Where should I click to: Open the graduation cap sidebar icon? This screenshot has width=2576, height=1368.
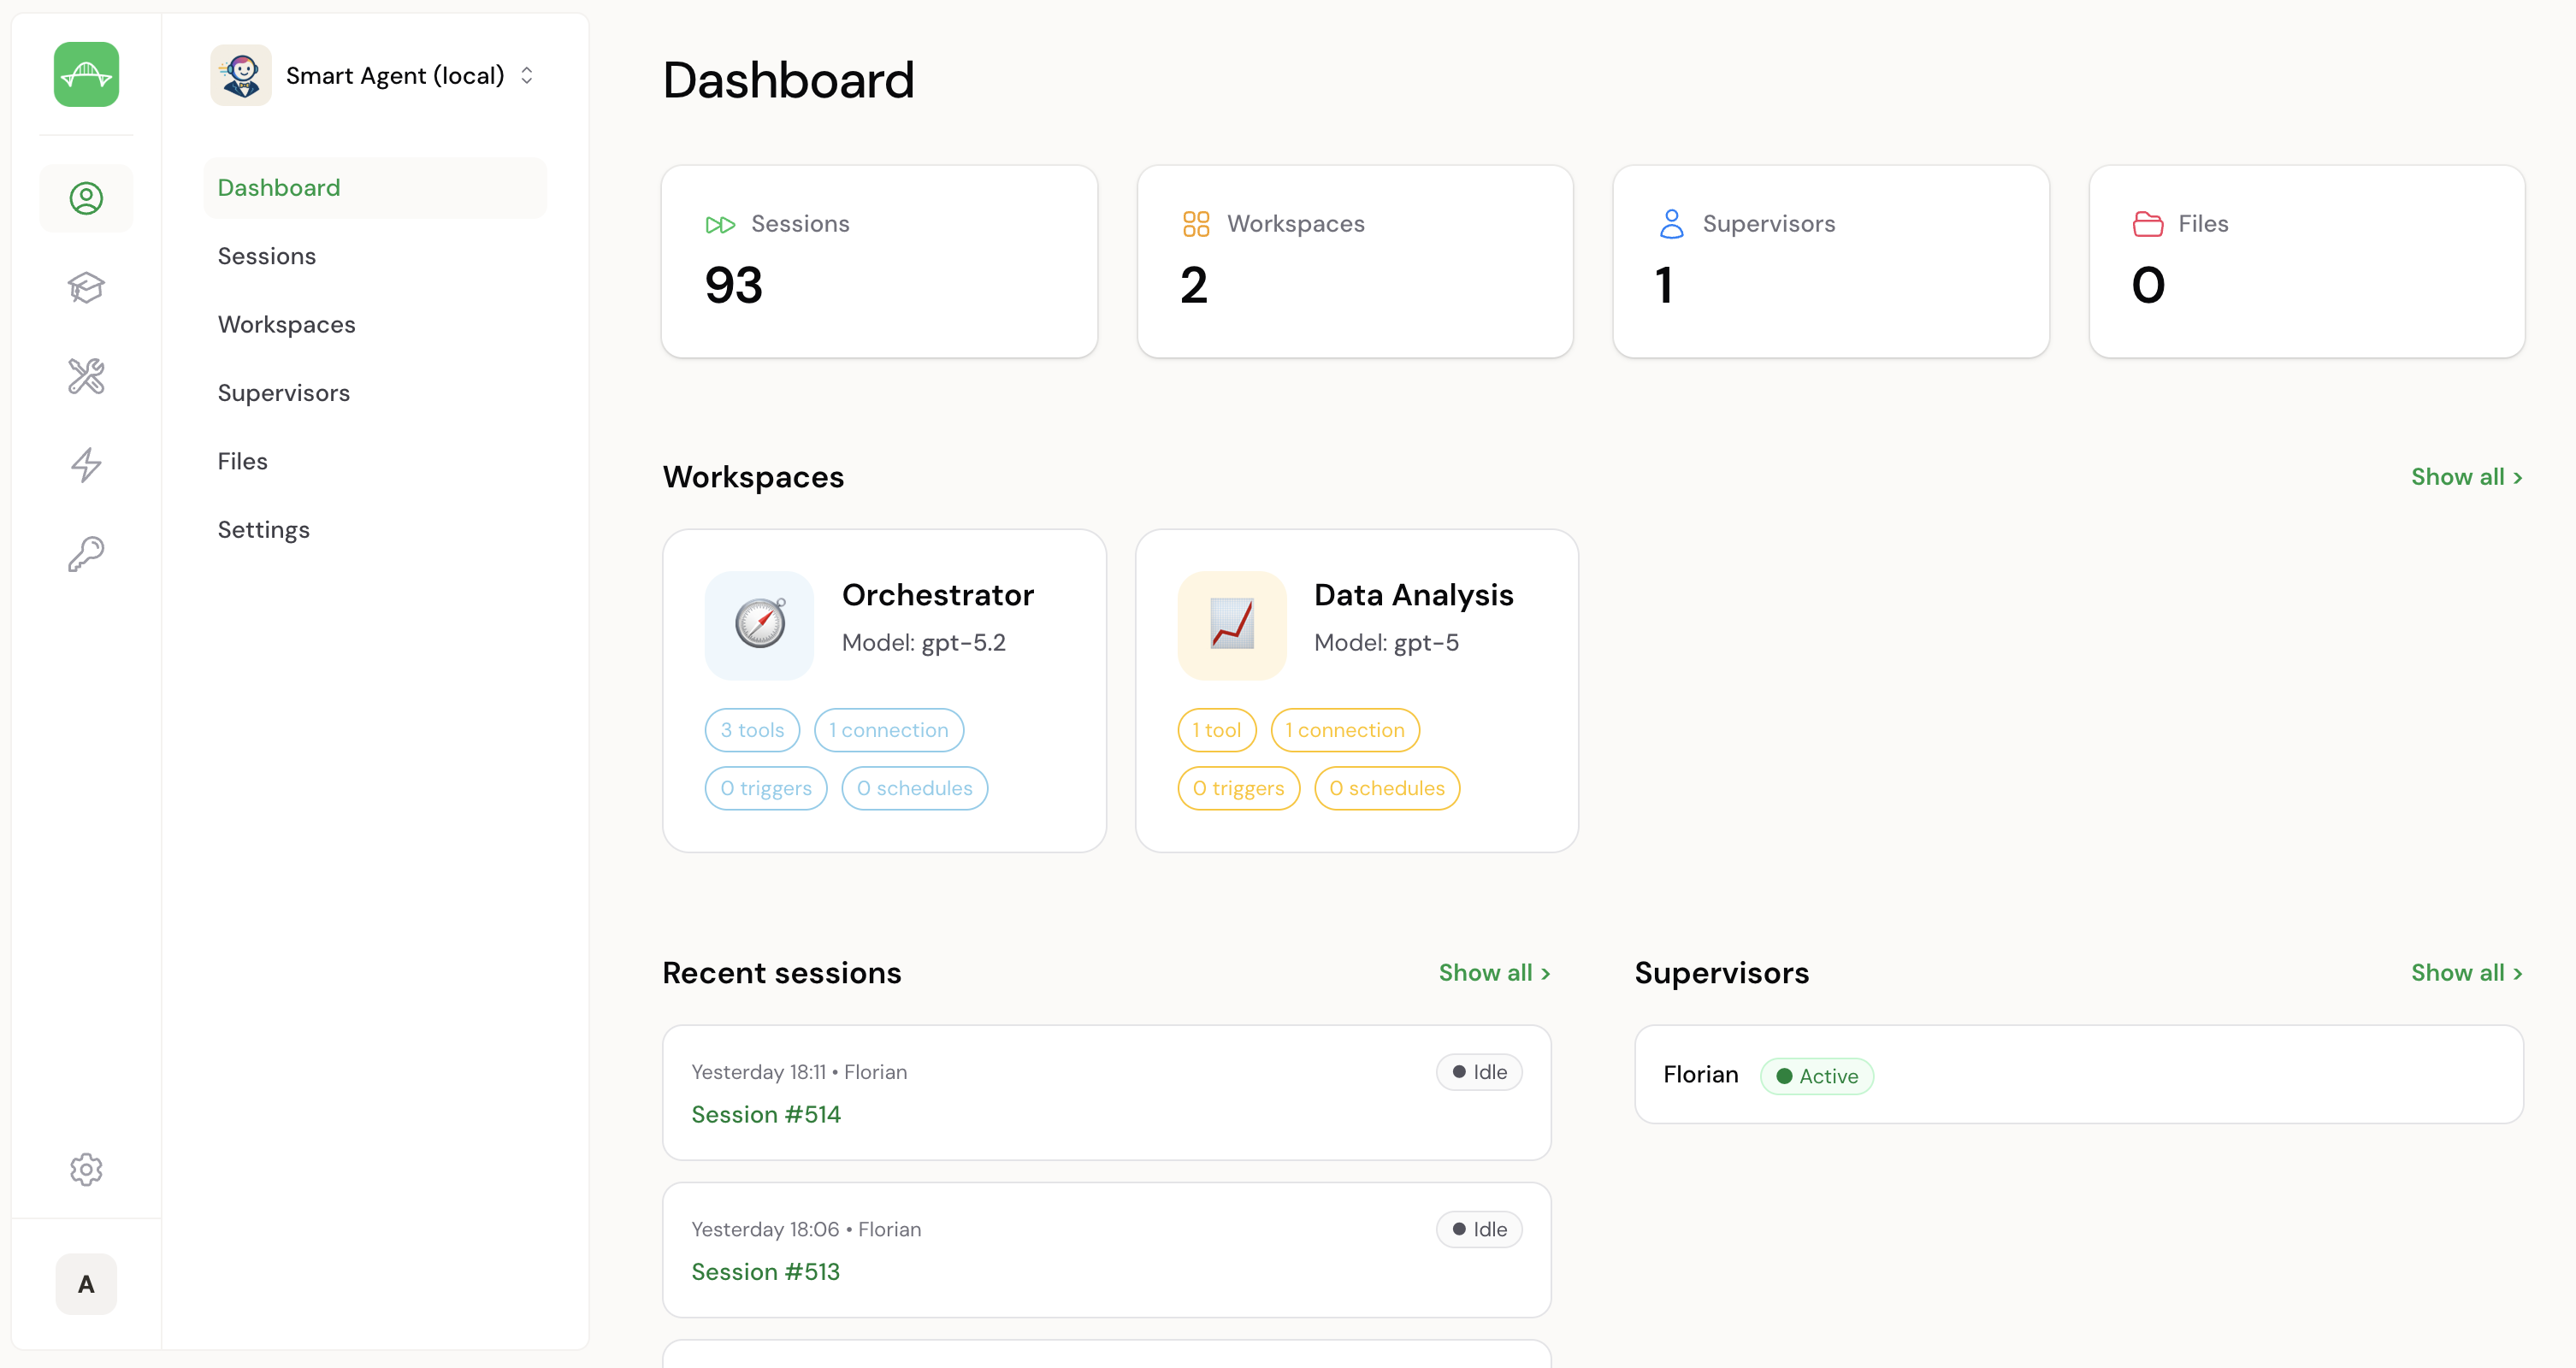86,288
